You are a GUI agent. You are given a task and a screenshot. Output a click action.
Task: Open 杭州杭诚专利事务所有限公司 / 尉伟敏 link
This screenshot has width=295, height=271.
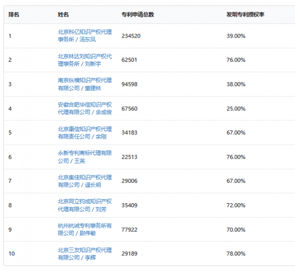pyautogui.click(x=84, y=229)
